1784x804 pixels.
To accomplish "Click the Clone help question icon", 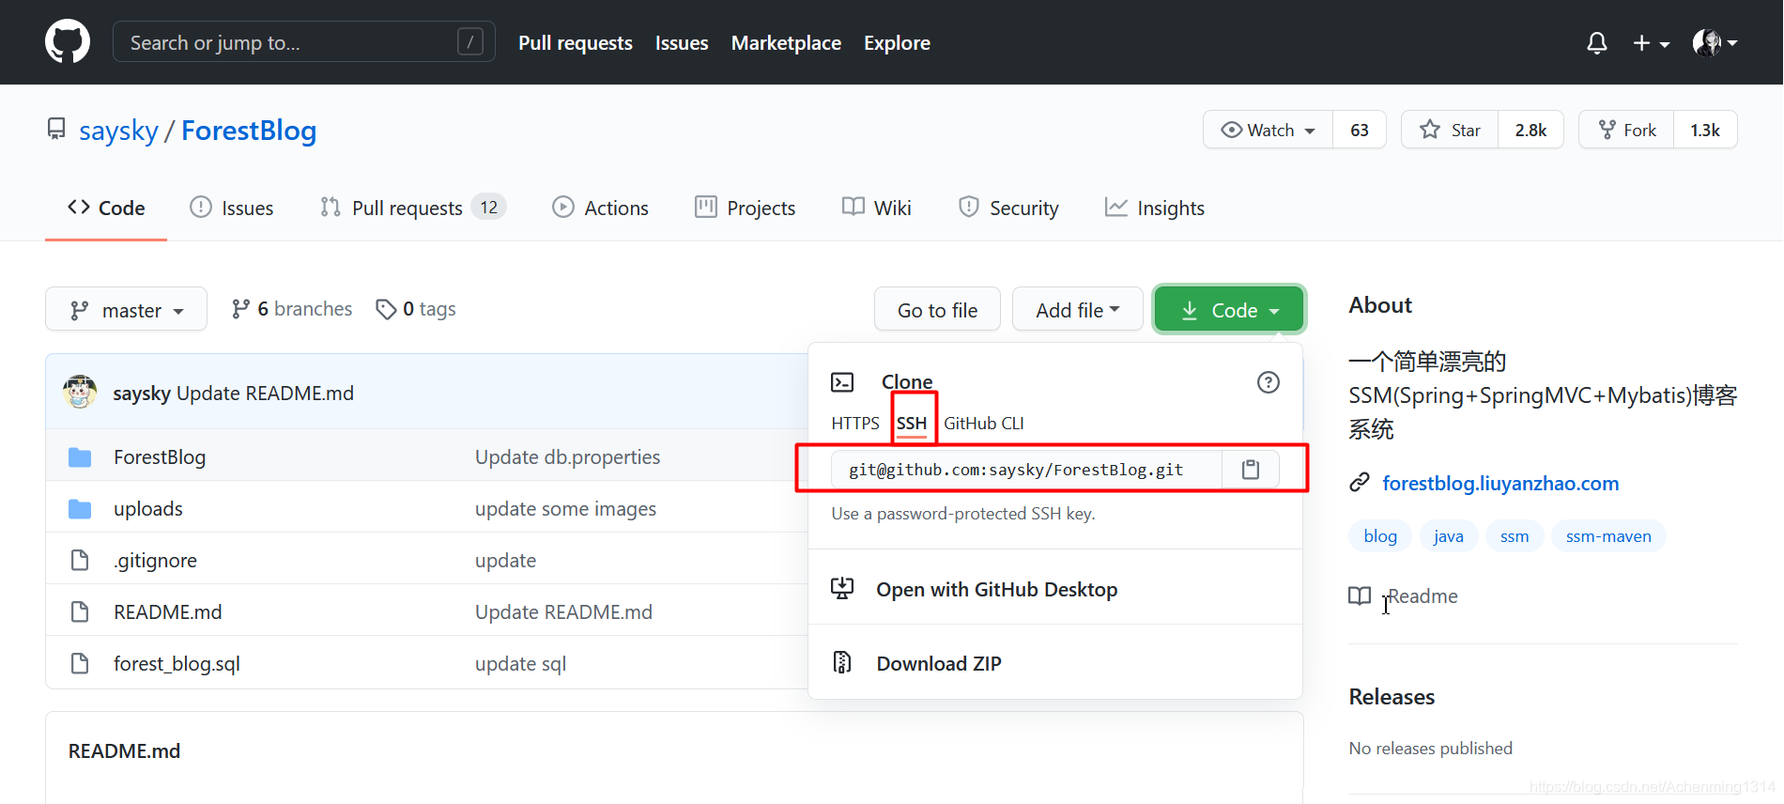I will 1268,382.
